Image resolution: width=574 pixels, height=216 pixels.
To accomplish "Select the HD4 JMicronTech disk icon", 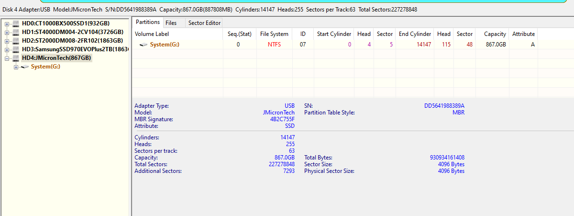I will [x=16, y=58].
